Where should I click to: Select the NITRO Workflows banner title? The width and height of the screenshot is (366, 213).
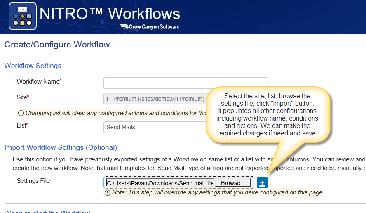(110, 13)
